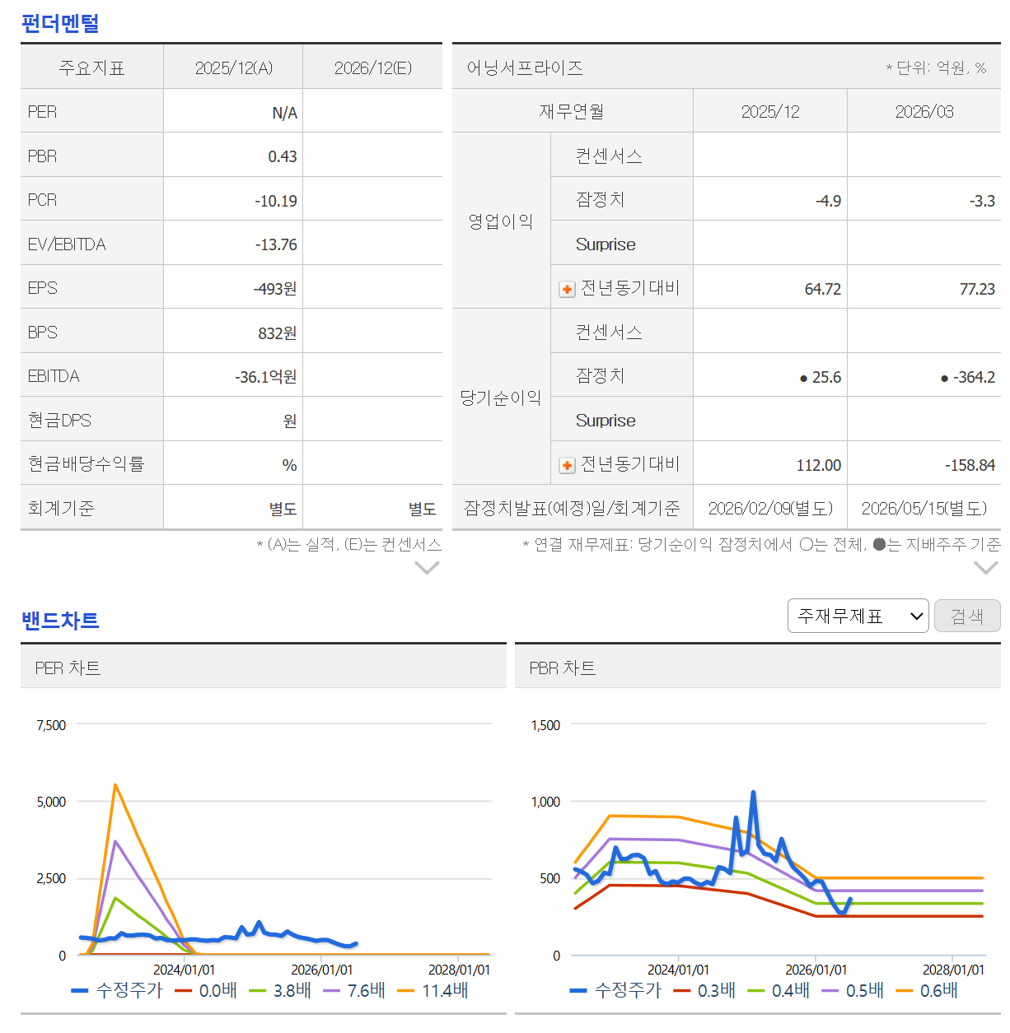Click the PER row label

(42, 112)
